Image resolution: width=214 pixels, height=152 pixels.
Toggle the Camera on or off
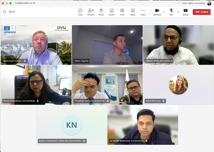(157, 12)
